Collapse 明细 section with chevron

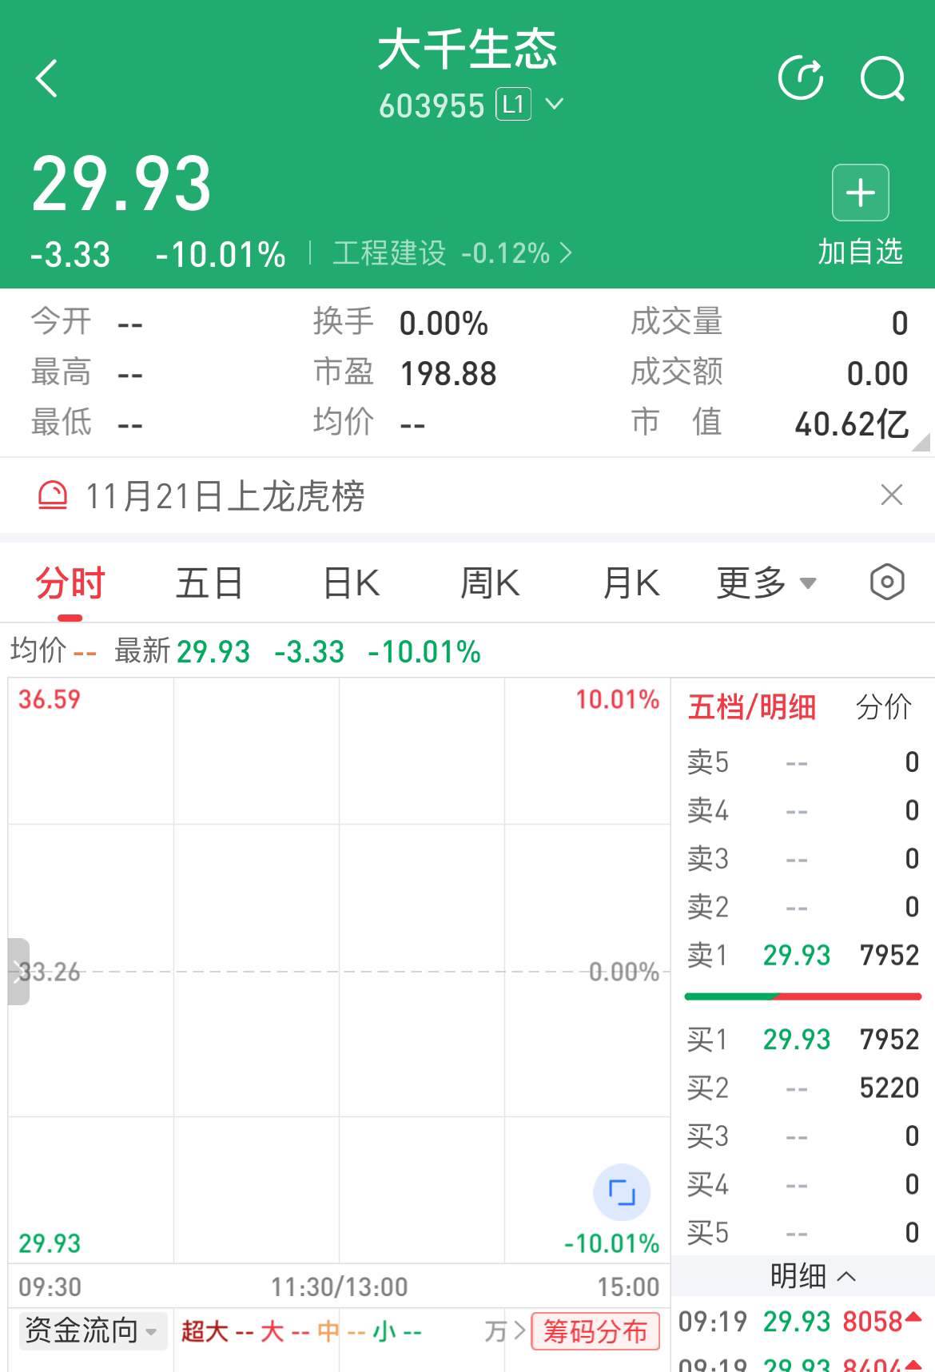point(846,1277)
